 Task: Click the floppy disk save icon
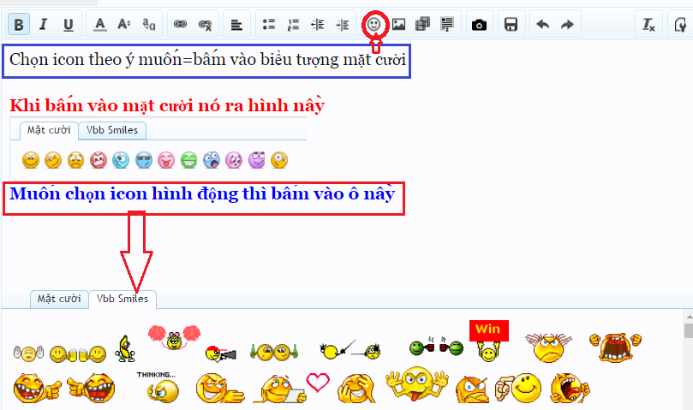tap(511, 25)
